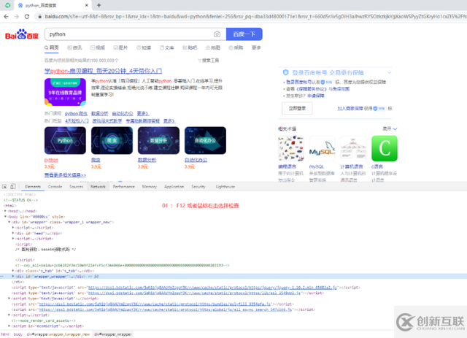
Task: Click the 百度一下 search button
Action: (244, 34)
